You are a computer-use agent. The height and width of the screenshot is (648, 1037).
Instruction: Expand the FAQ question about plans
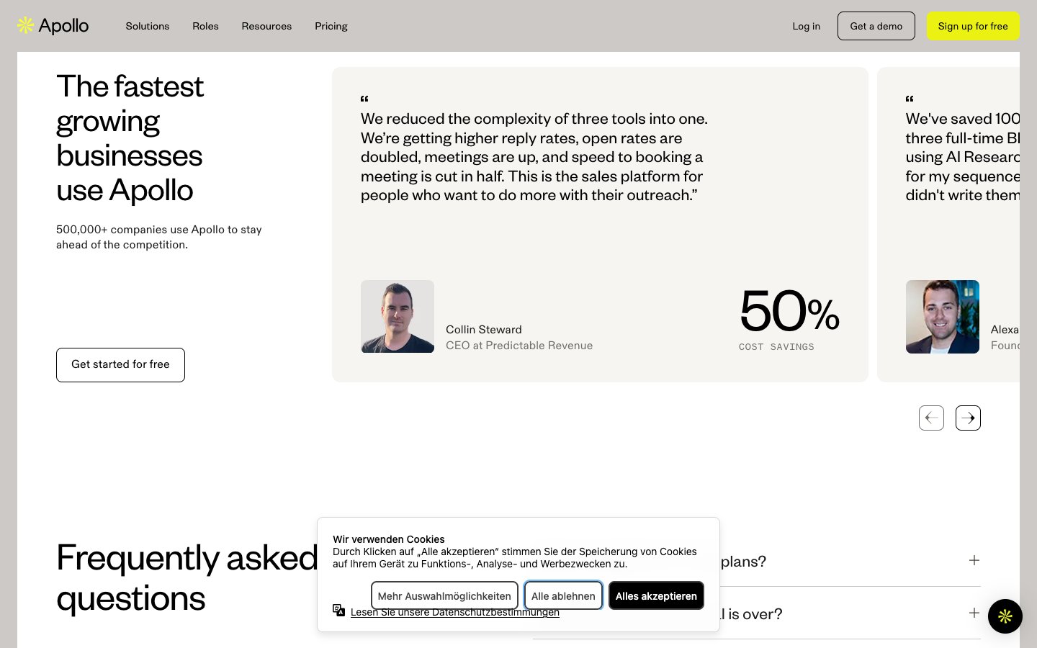point(974,560)
